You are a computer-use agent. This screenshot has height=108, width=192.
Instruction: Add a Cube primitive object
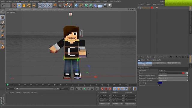[76, 5]
